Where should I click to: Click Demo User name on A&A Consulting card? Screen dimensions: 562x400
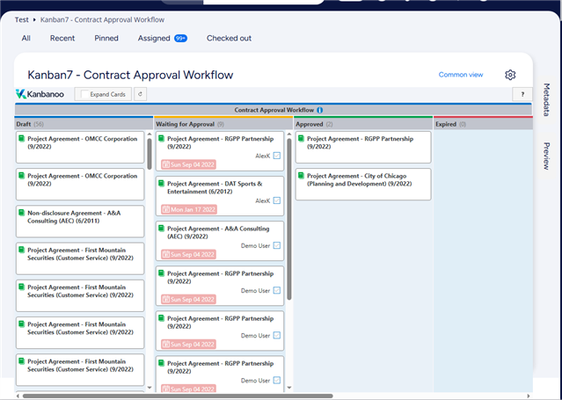coord(255,245)
